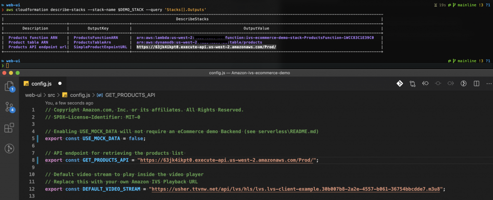This screenshot has width=493, height=200.
Task: Click the 'ProductsFunctionARN' output key cell
Action: click(96, 38)
